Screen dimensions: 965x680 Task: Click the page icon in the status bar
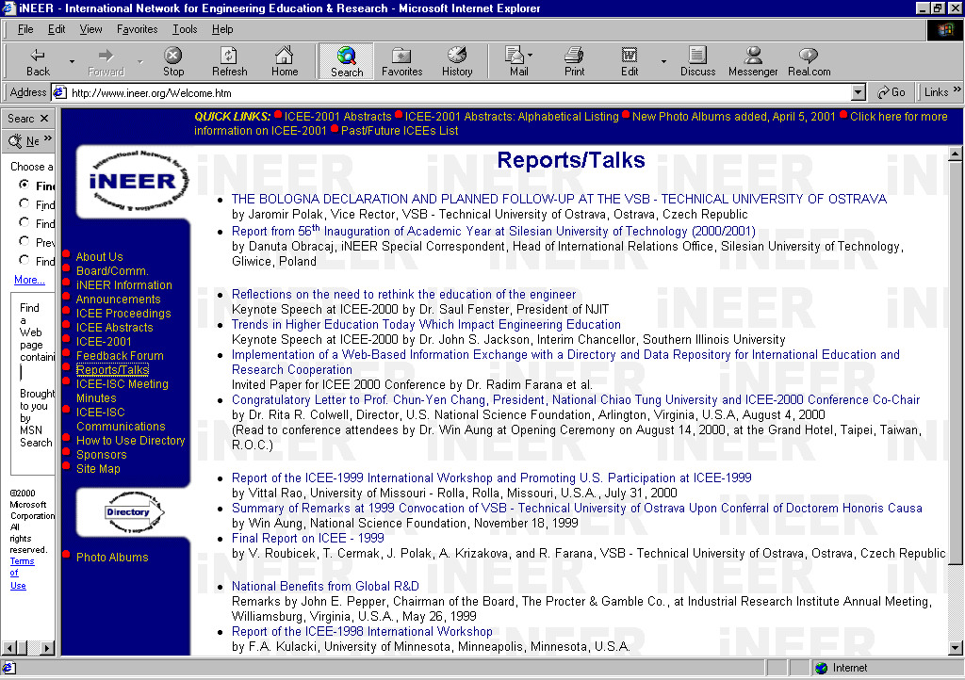pos(8,669)
